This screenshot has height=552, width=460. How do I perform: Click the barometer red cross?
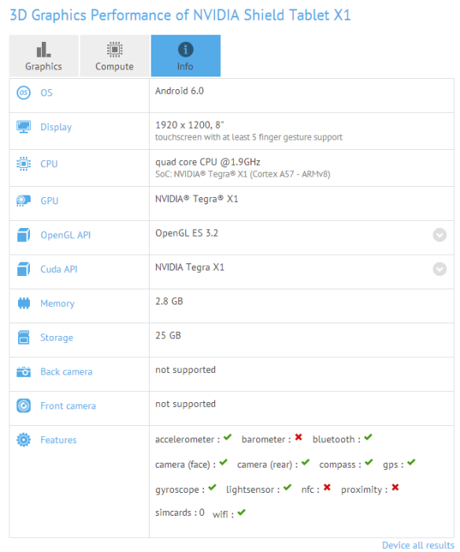tap(299, 437)
